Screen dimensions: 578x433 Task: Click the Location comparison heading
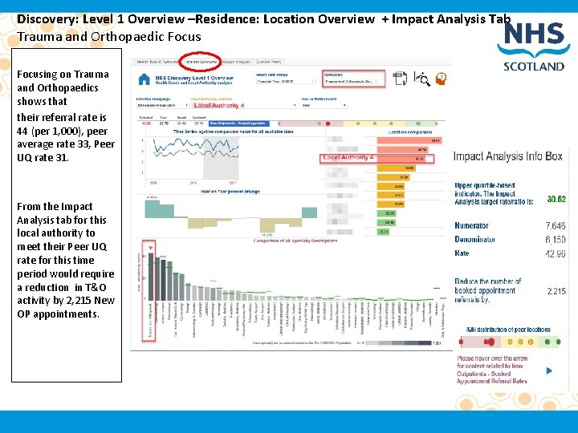coord(410,132)
